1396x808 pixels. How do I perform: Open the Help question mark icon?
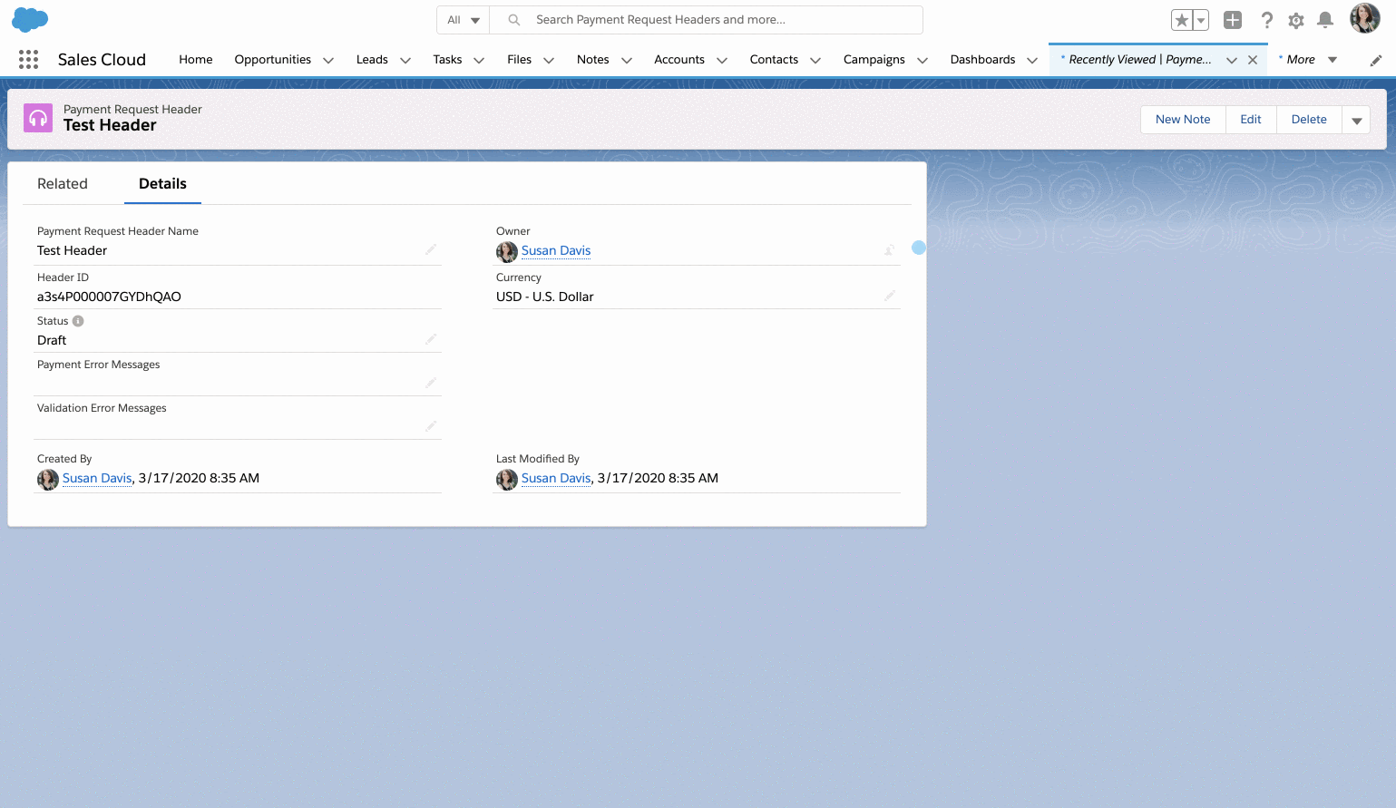click(1267, 20)
